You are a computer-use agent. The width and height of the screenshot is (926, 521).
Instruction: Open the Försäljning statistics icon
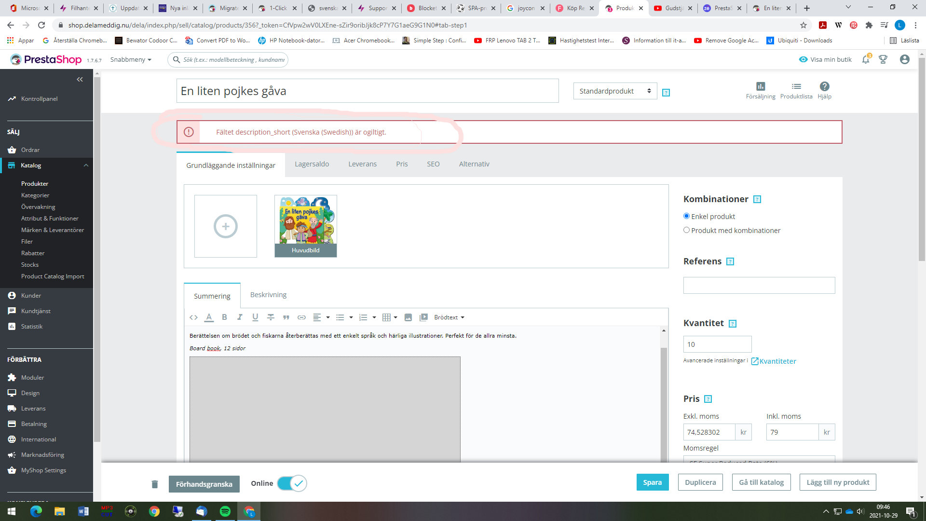click(x=761, y=90)
